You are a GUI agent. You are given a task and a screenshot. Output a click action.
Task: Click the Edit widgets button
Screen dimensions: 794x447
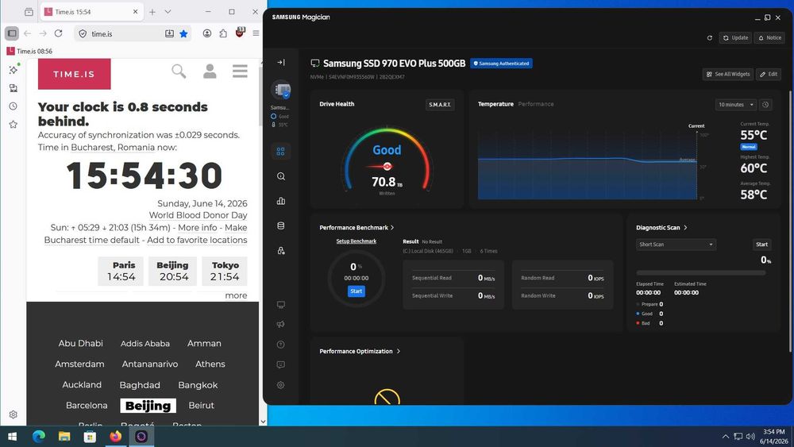tap(769, 74)
